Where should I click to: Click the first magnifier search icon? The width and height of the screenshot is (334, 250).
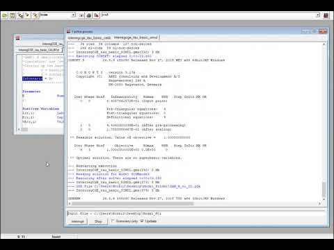(x=20, y=15)
